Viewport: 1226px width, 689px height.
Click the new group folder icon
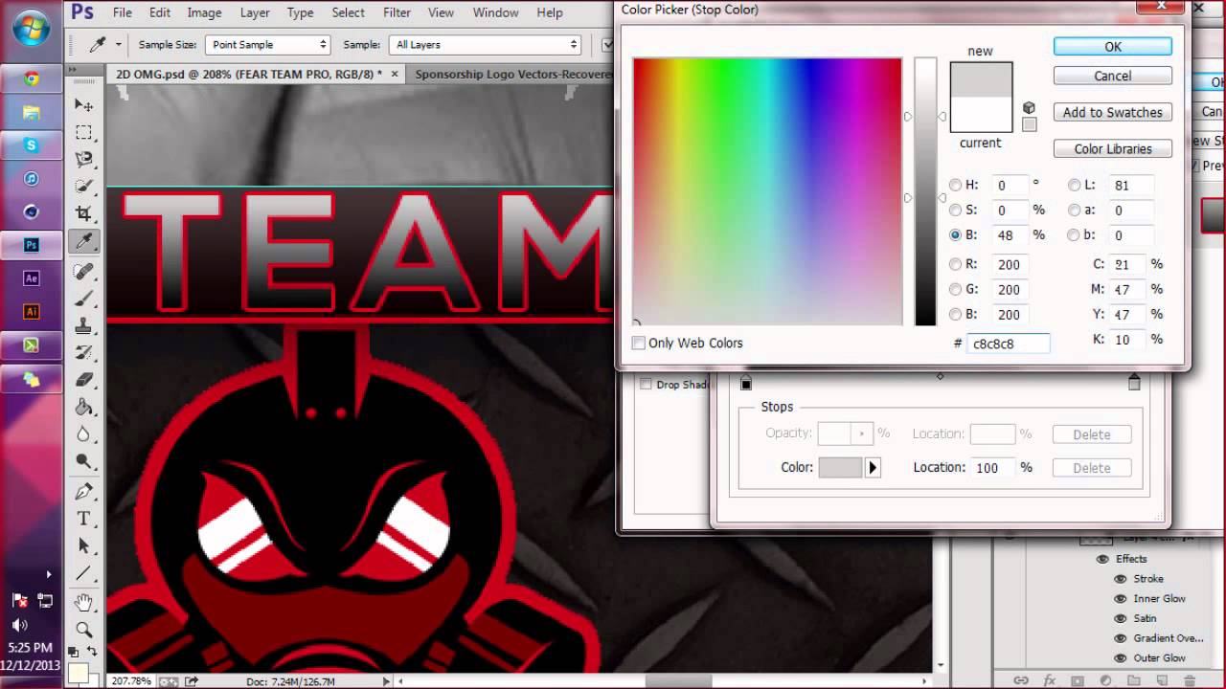(1134, 680)
